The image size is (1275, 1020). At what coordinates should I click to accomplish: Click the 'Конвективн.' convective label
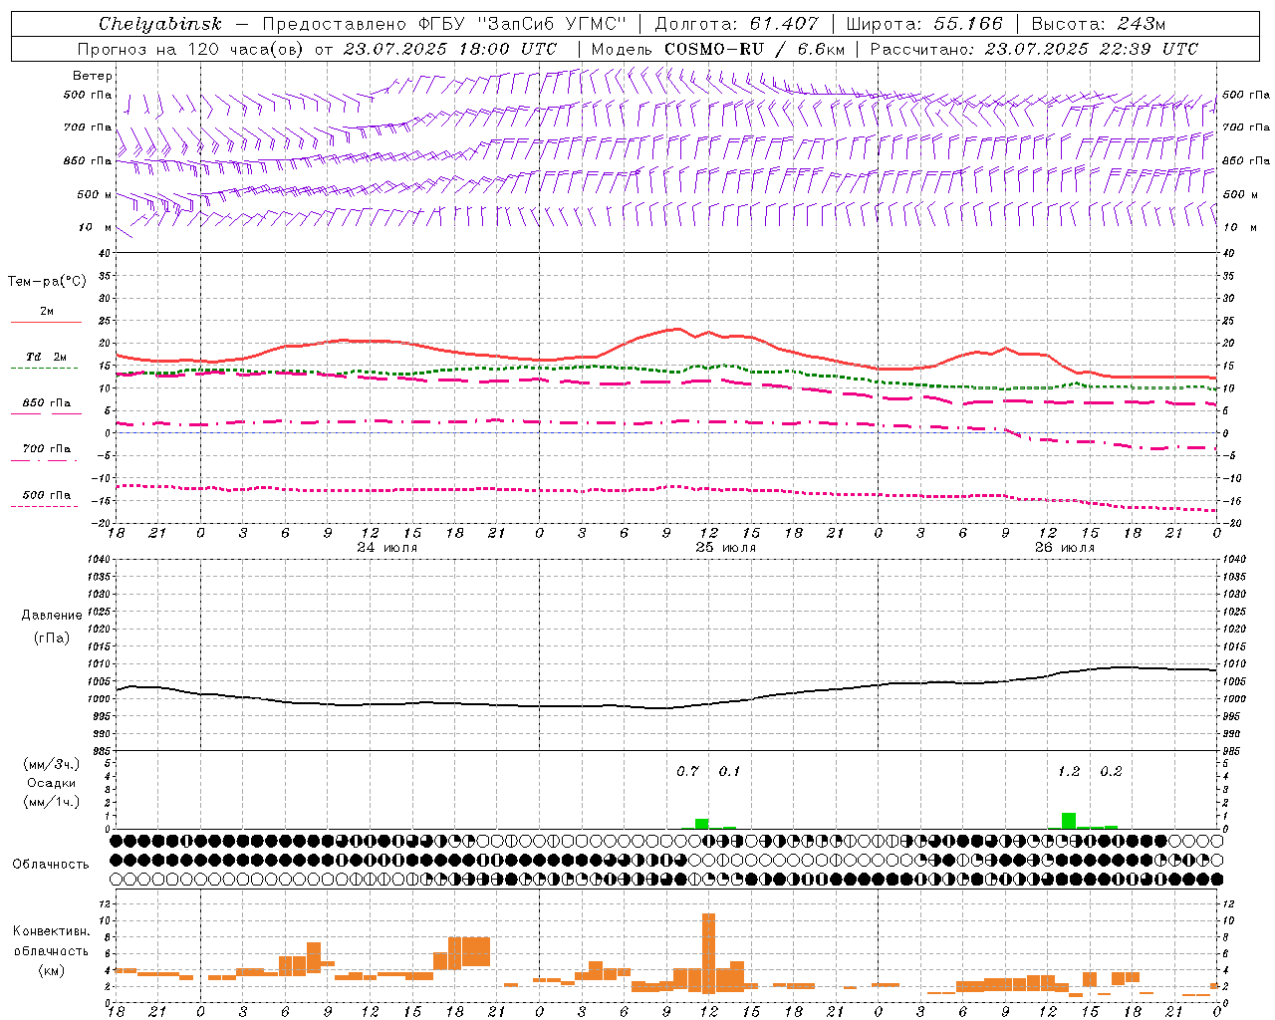52,931
